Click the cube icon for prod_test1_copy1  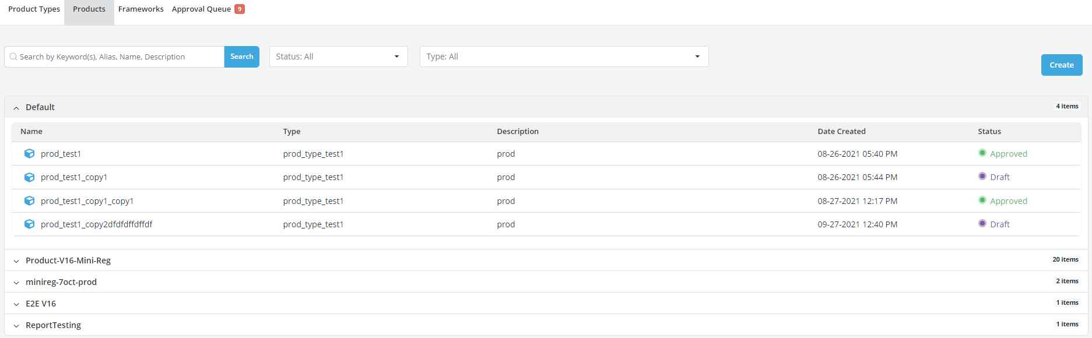tap(29, 177)
